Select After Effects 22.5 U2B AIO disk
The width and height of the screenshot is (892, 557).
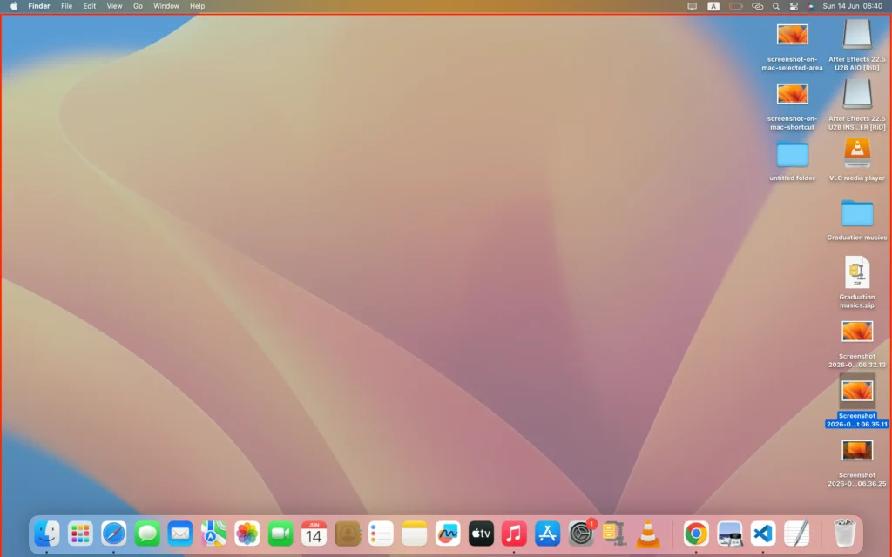(857, 45)
